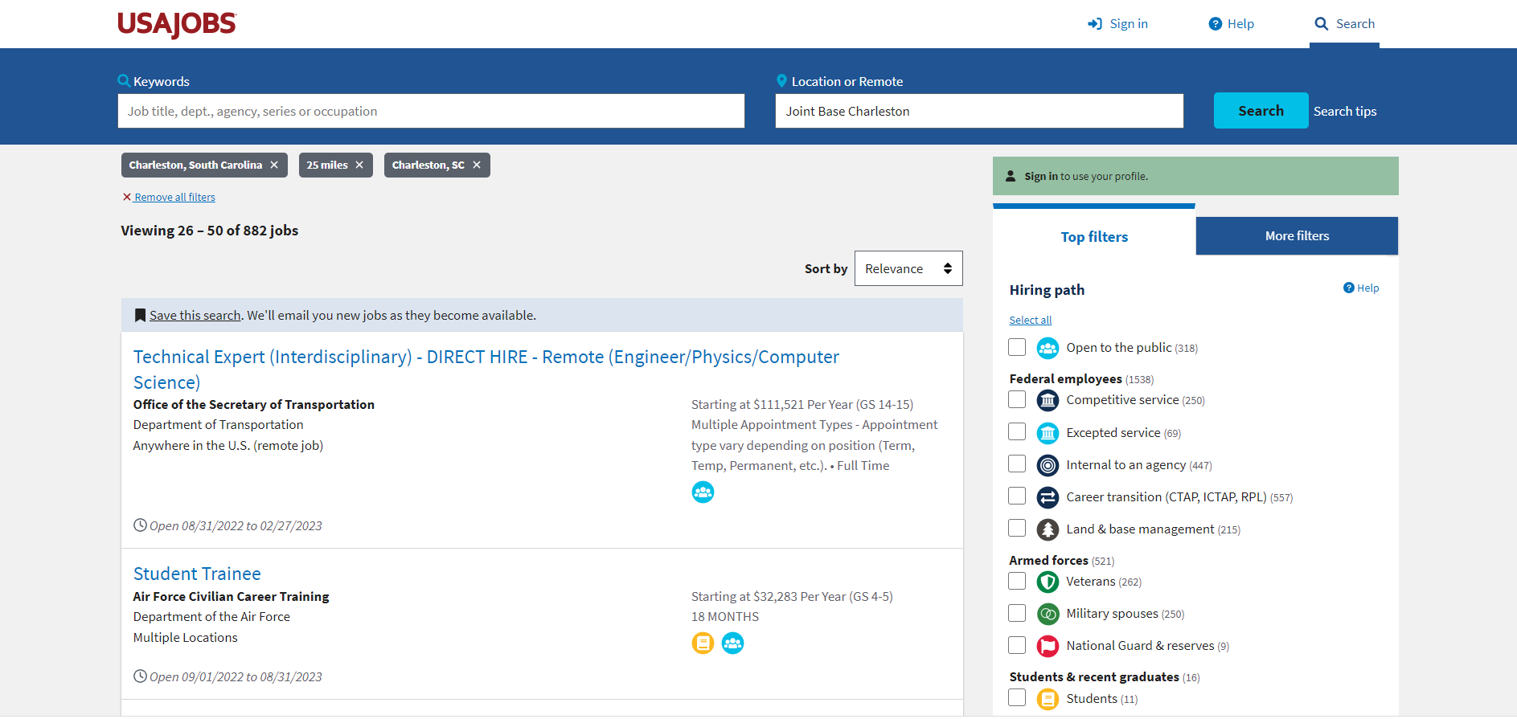Viewport: 1517px width, 719px height.
Task: Click Remove all filters
Action: [x=169, y=197]
